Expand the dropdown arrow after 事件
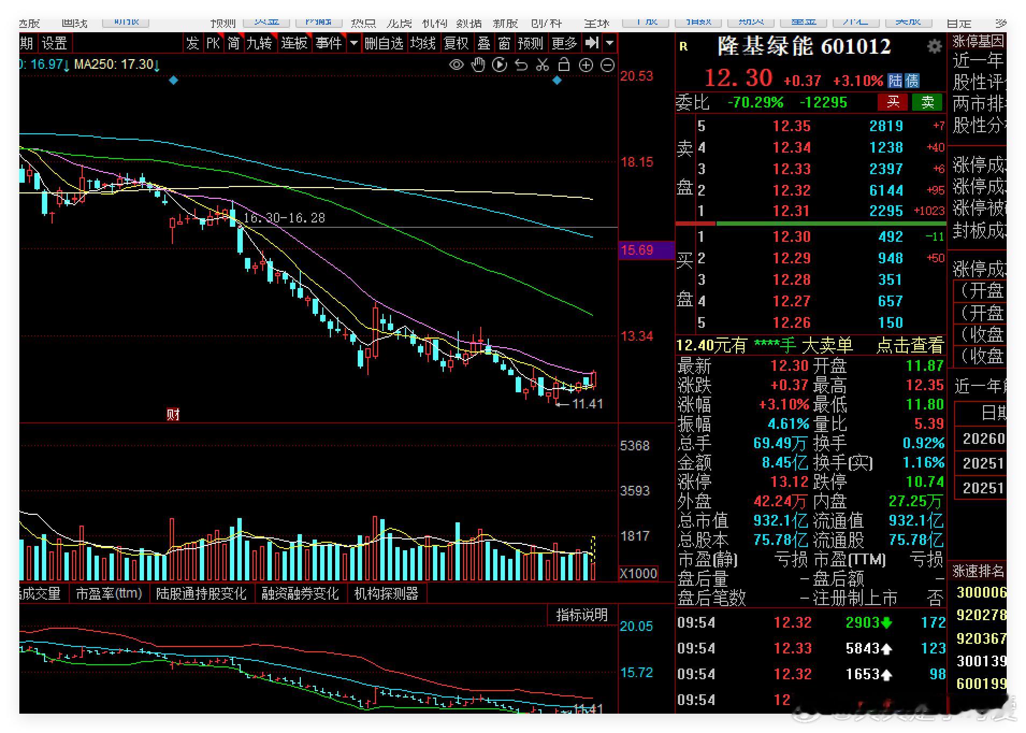Image resolution: width=1026 pixels, height=733 pixels. point(353,42)
